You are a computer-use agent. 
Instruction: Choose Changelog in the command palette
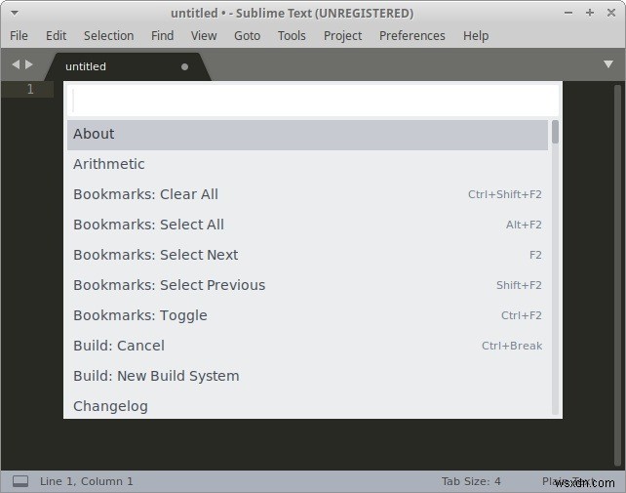307,405
